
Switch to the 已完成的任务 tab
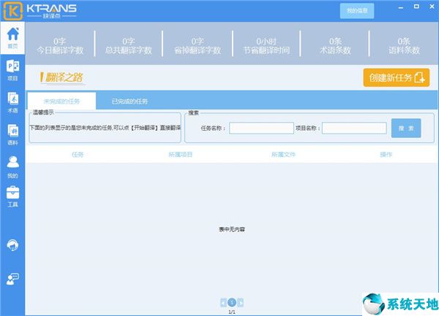coord(130,101)
